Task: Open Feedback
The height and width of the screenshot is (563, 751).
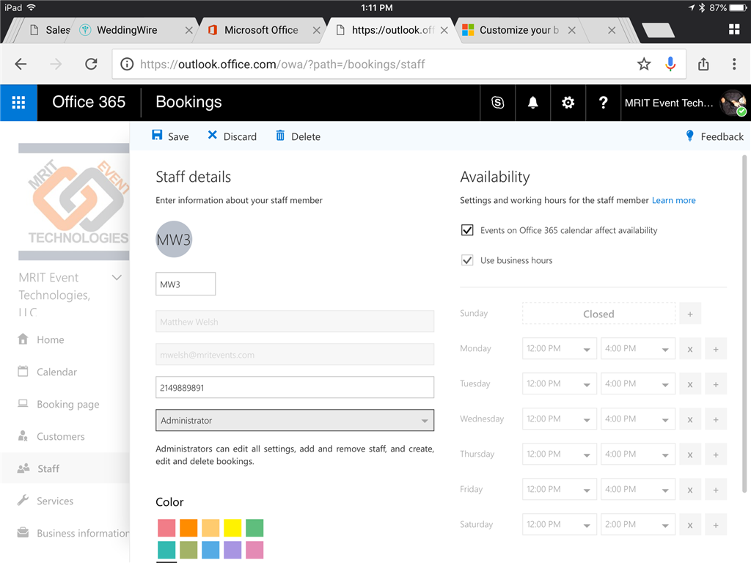Action: tap(714, 136)
